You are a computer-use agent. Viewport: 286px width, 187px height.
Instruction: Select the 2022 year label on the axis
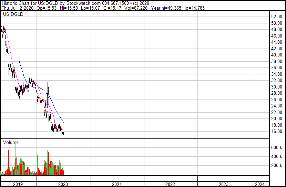(x=170, y=184)
